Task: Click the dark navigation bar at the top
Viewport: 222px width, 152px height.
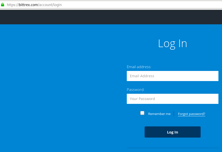Action: [x=111, y=17]
